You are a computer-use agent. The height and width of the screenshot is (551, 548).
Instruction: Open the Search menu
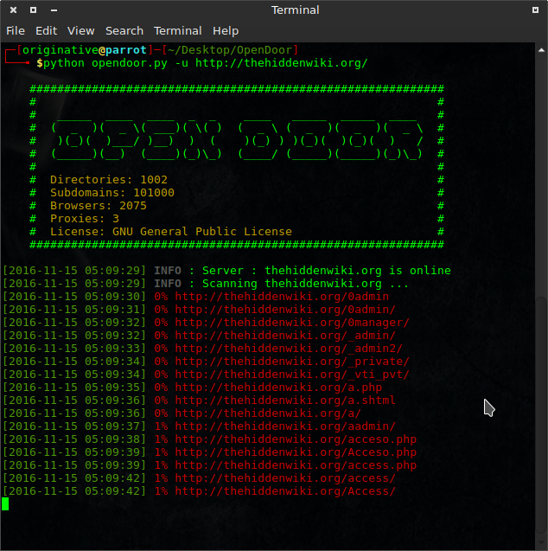124,30
